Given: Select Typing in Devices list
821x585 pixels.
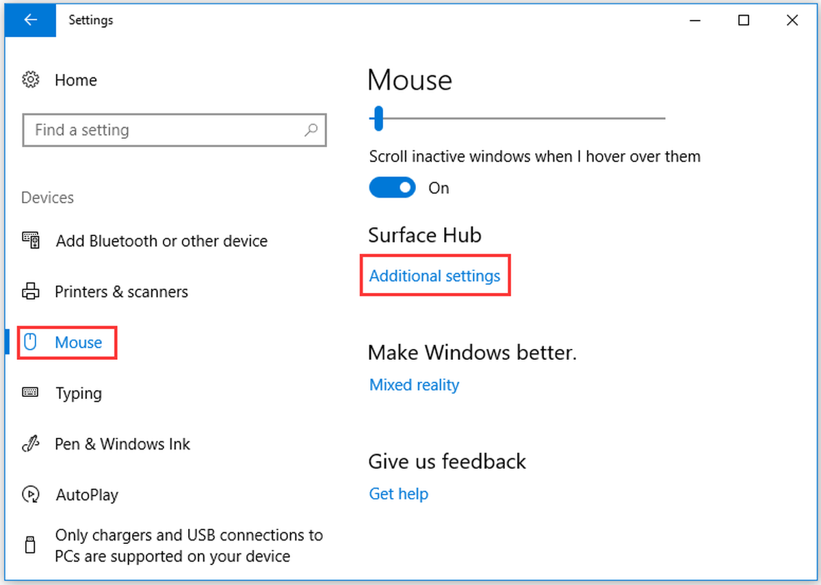Looking at the screenshot, I should pos(79,393).
